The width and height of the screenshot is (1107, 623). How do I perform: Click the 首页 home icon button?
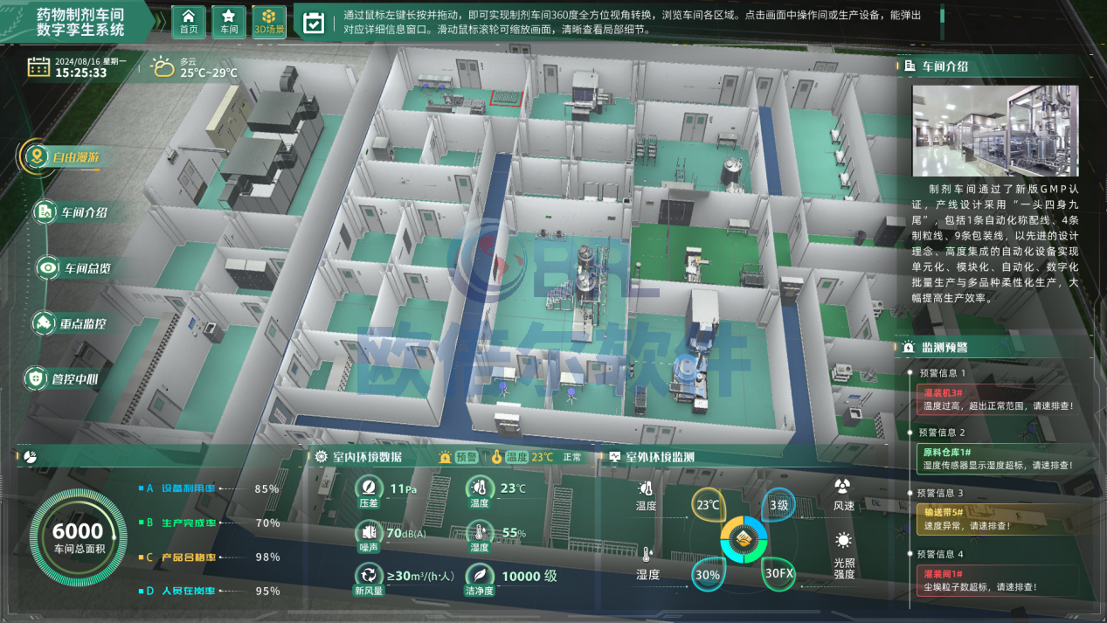click(x=189, y=21)
